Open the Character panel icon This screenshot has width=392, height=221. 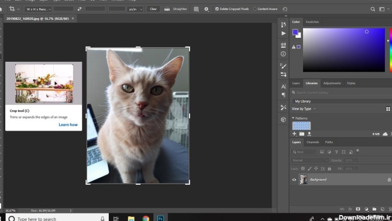(x=283, y=86)
